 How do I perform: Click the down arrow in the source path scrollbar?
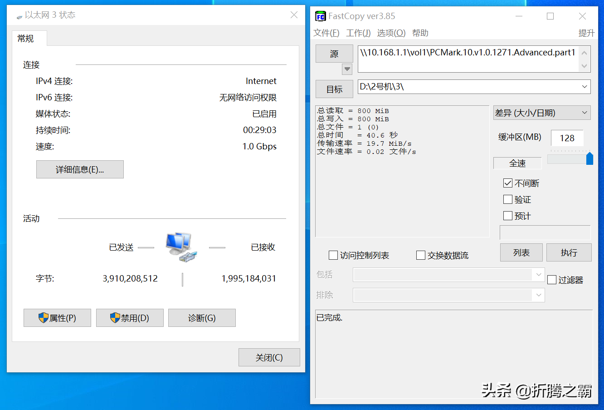point(585,66)
